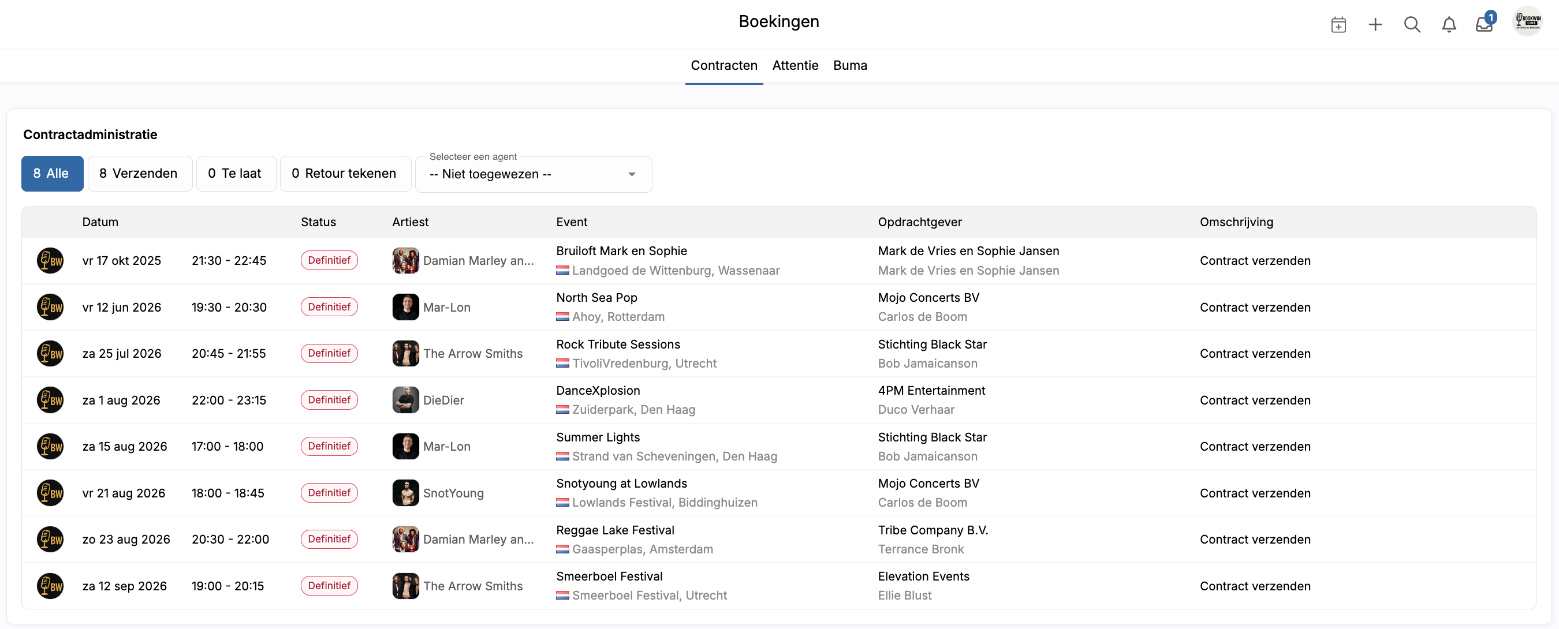Filter by '8 Verzenden' contracts
The height and width of the screenshot is (629, 1559).
tap(139, 174)
